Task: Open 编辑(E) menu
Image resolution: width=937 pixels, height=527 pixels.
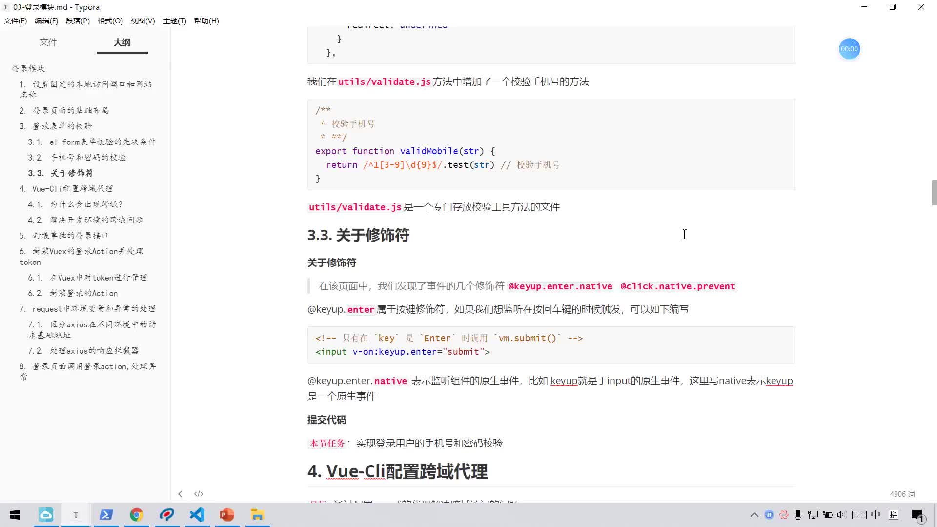Action: 46,20
